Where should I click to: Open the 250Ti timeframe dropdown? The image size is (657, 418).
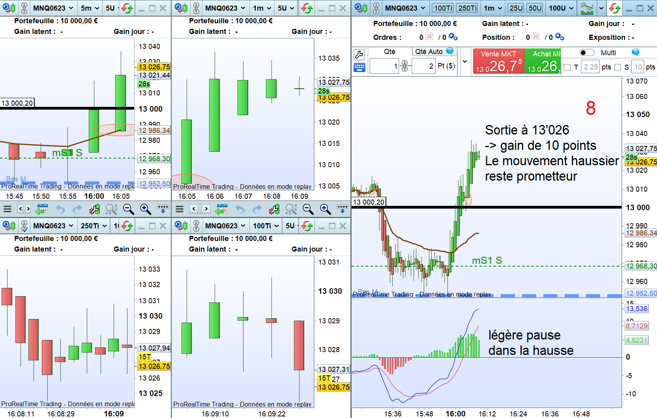[x=94, y=226]
